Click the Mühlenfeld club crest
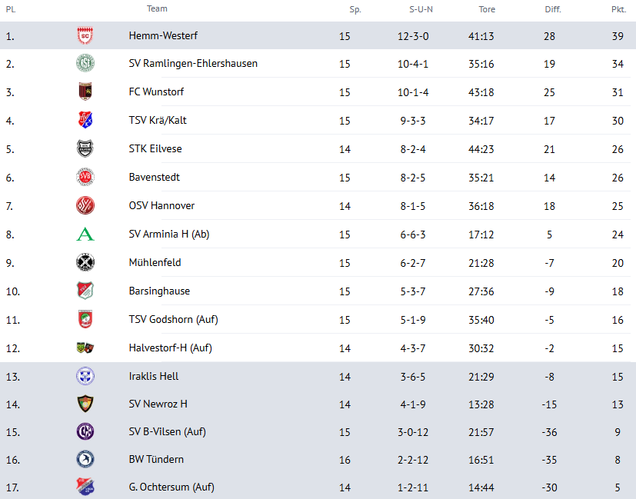The width and height of the screenshot is (636, 499). [85, 263]
